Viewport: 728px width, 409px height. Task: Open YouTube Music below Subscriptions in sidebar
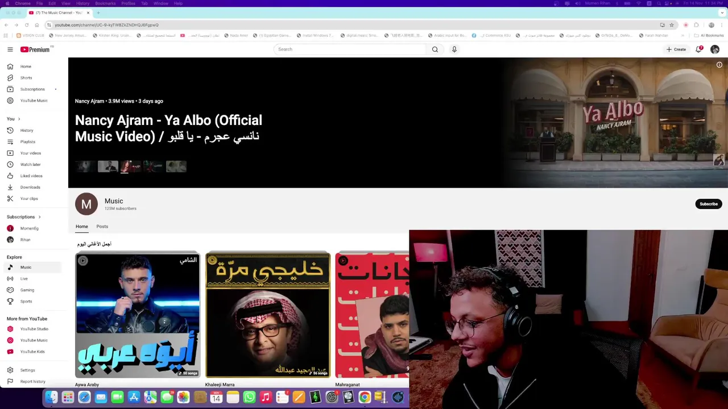coord(34,101)
